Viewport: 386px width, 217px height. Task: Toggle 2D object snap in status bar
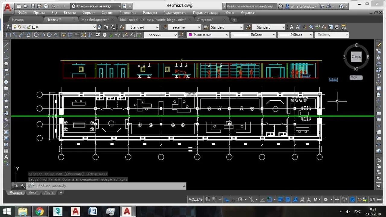[269, 200]
